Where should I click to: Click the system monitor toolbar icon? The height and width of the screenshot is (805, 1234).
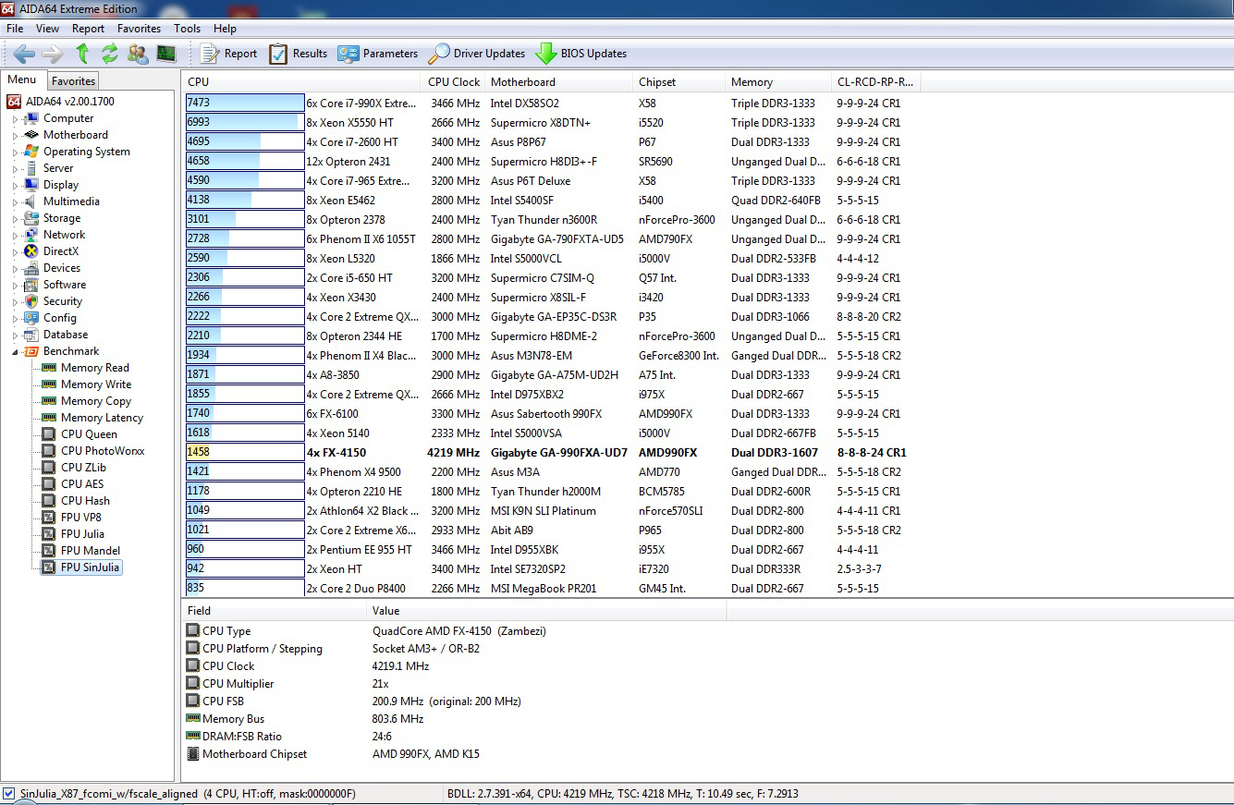tap(166, 54)
